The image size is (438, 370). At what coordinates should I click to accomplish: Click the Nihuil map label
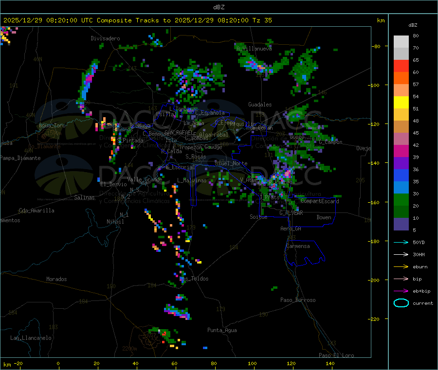pyautogui.click(x=115, y=222)
